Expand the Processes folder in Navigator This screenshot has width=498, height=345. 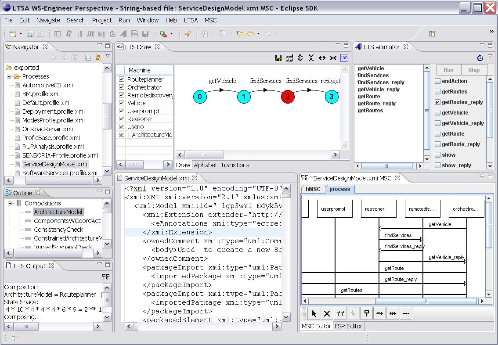(9, 76)
